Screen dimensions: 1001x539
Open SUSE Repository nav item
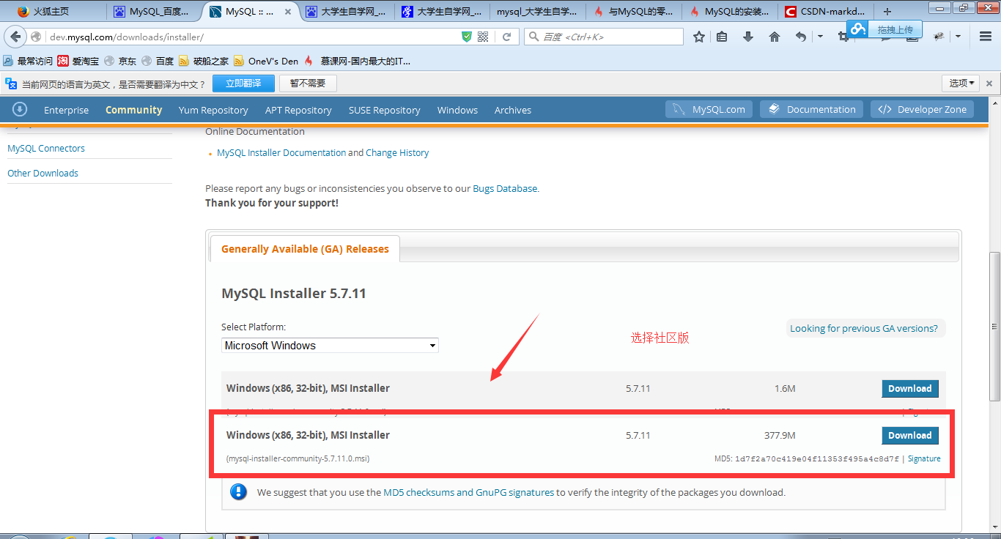(385, 110)
